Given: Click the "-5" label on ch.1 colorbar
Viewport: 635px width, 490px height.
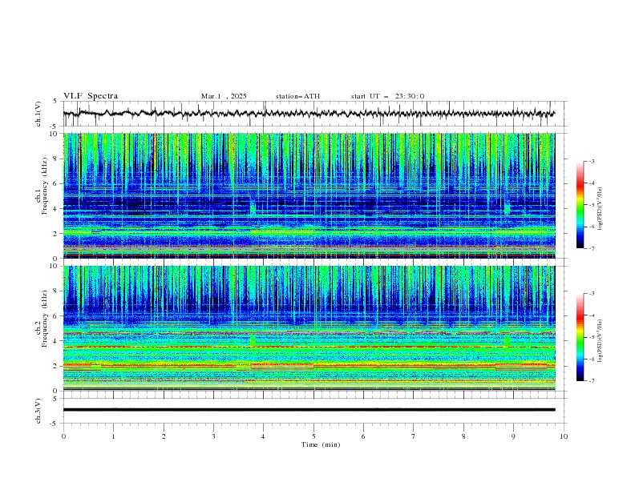Looking at the screenshot, I should tap(591, 205).
